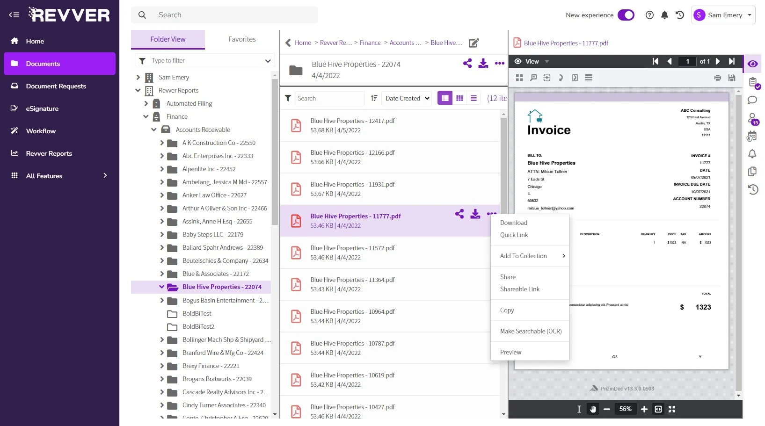Choose Make Searchable (OCR)
Viewport: 765px width, 426px height.
click(x=531, y=331)
